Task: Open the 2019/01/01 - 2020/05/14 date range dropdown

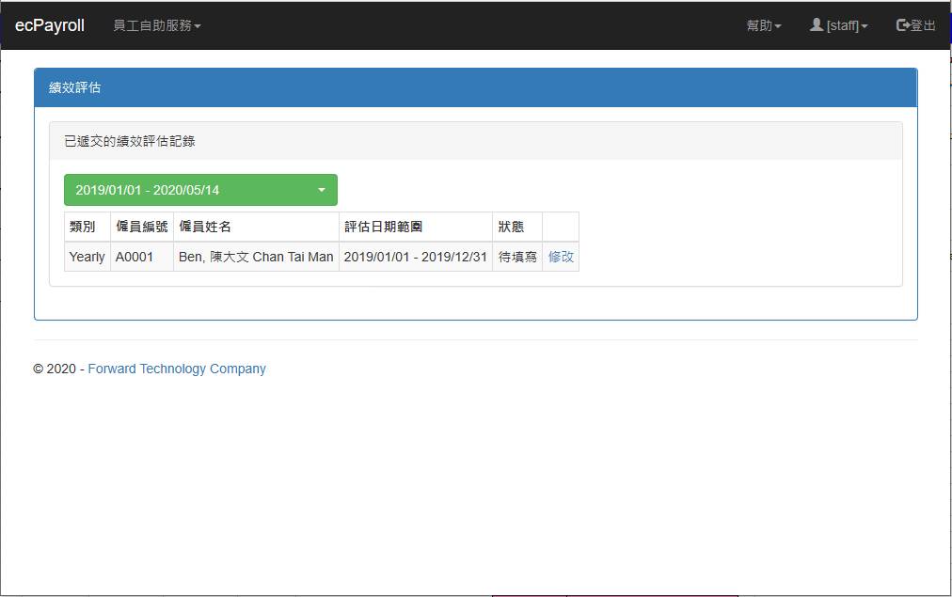Action: (200, 190)
